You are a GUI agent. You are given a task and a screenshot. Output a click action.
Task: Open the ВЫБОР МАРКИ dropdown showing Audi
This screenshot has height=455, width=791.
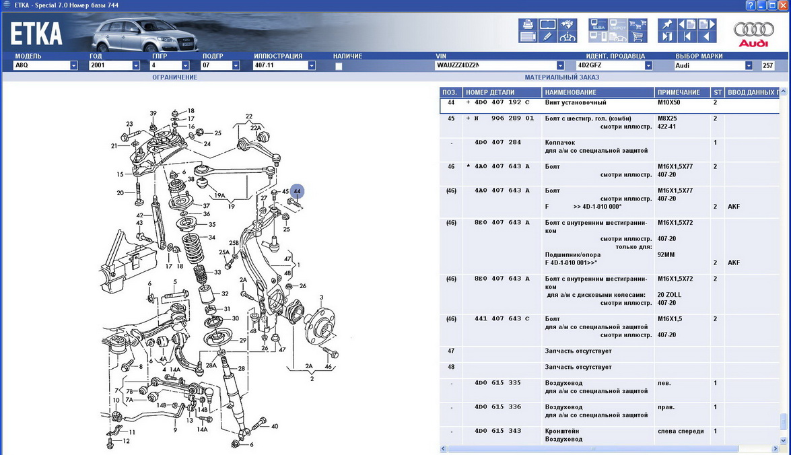coord(748,66)
